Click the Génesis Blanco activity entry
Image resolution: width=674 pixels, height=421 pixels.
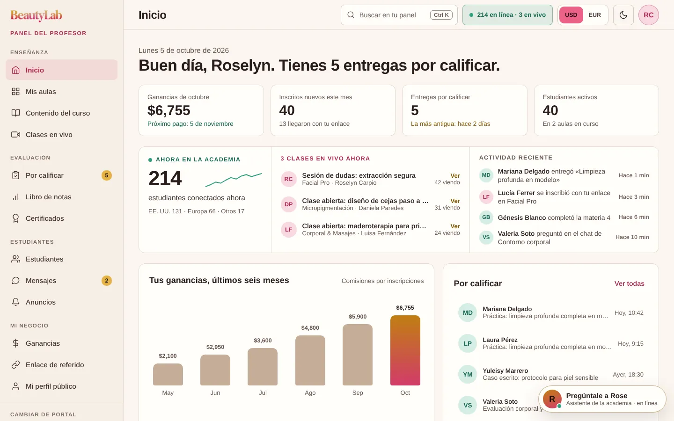coord(564,217)
